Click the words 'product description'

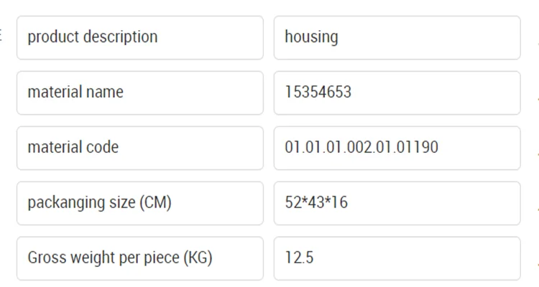tap(92, 37)
